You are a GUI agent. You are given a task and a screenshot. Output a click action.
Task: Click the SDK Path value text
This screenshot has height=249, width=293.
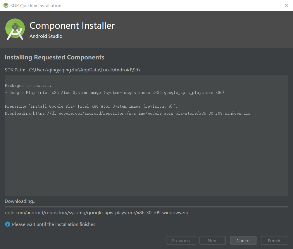tap(85, 70)
